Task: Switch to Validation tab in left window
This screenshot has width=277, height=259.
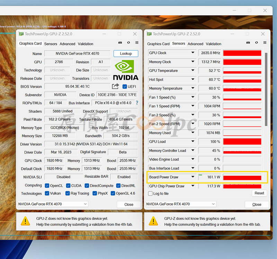Action: click(x=86, y=44)
